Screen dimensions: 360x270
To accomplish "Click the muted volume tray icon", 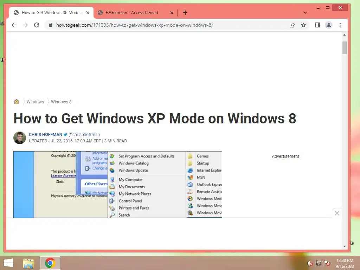I will click(x=310, y=263).
